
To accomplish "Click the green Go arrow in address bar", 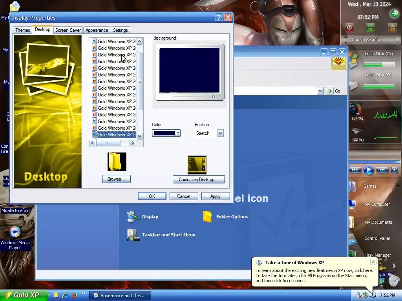I will (329, 91).
